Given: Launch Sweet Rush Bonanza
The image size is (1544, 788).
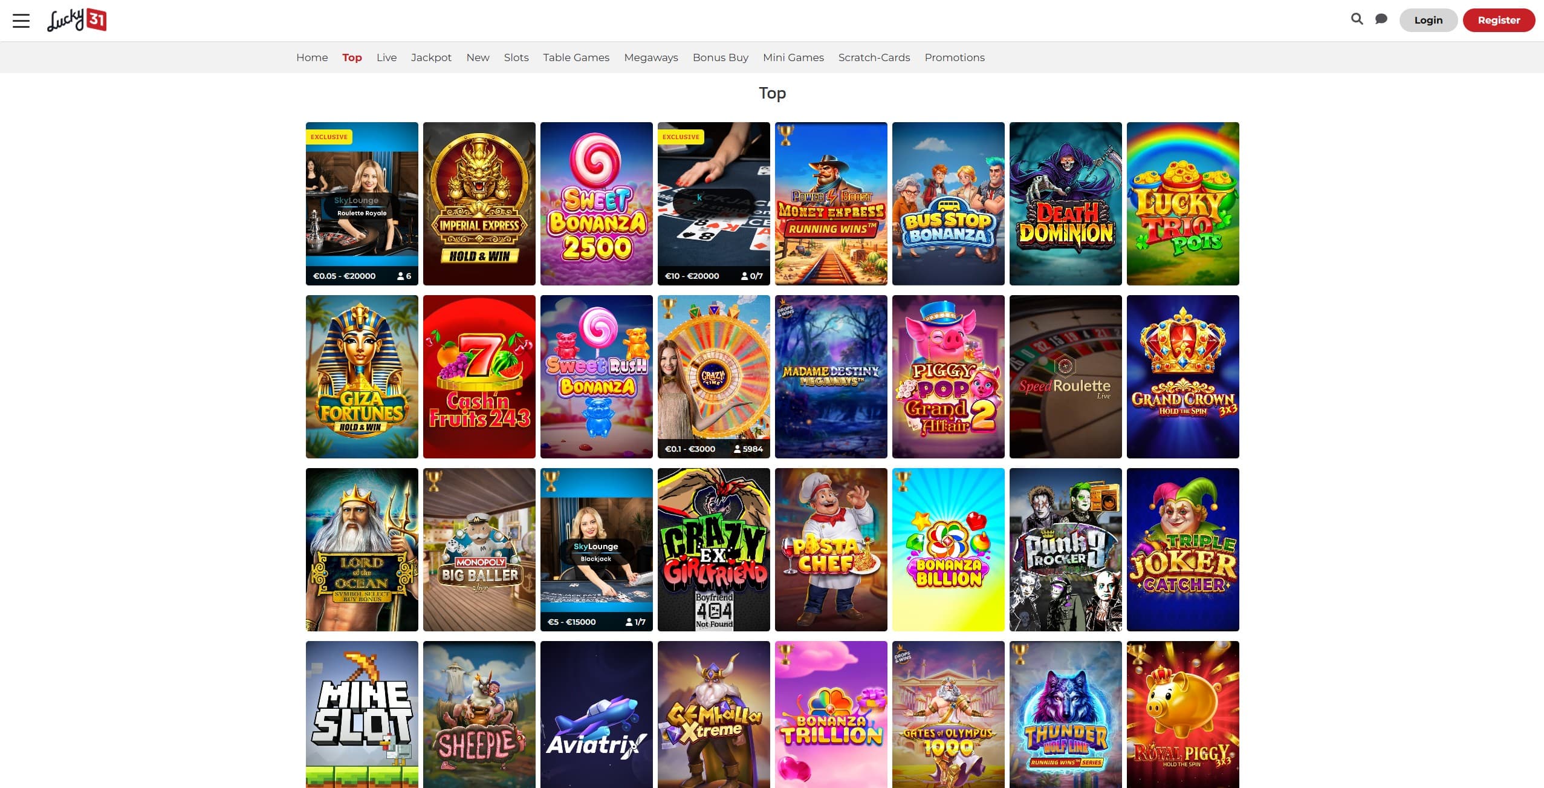Looking at the screenshot, I should (597, 377).
